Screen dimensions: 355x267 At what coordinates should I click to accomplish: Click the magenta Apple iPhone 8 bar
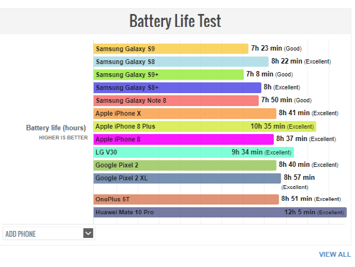click(x=183, y=139)
